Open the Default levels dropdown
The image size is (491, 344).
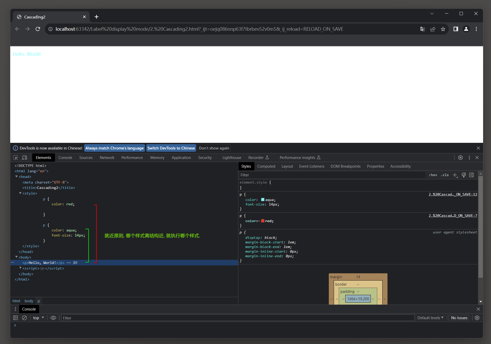[x=430, y=318]
